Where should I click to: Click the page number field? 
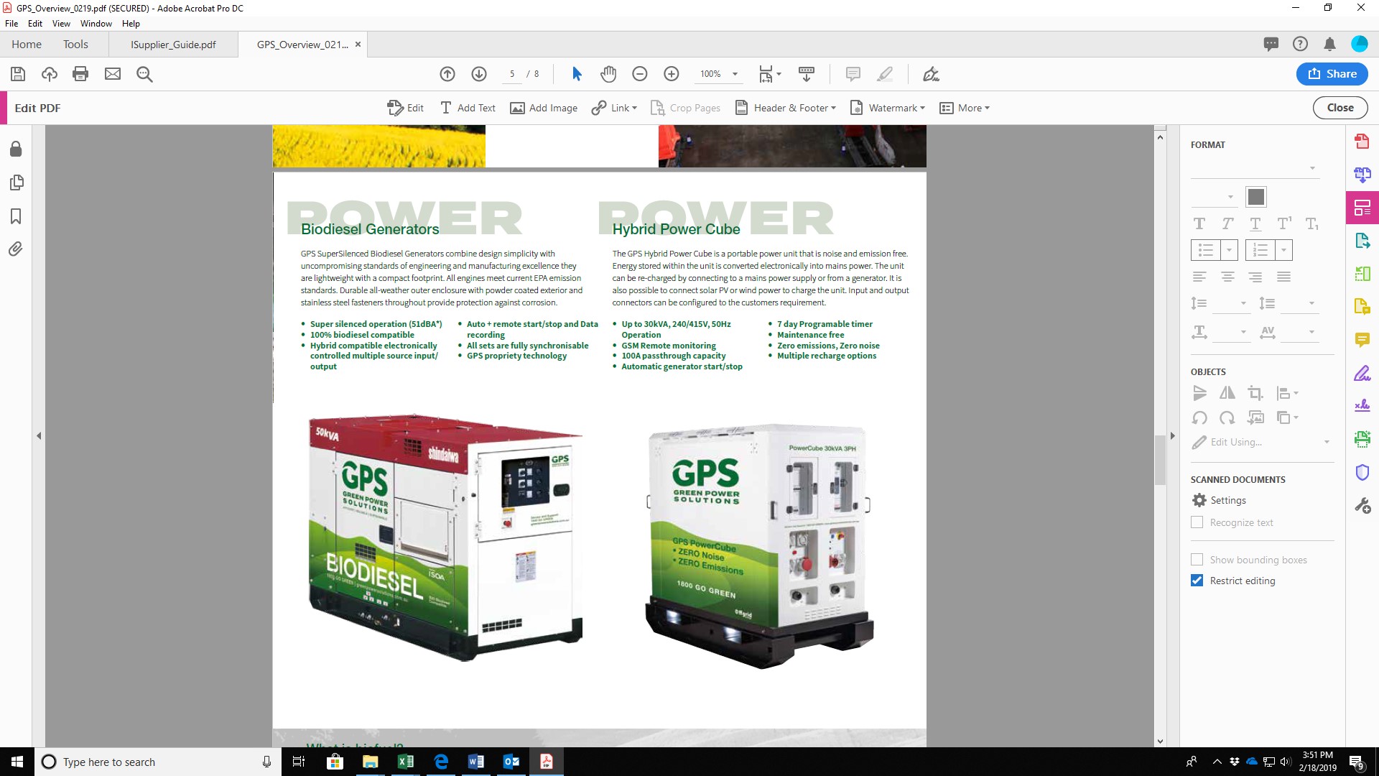click(x=512, y=74)
